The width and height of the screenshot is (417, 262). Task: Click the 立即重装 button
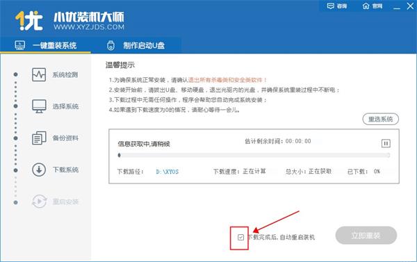coord(366,236)
